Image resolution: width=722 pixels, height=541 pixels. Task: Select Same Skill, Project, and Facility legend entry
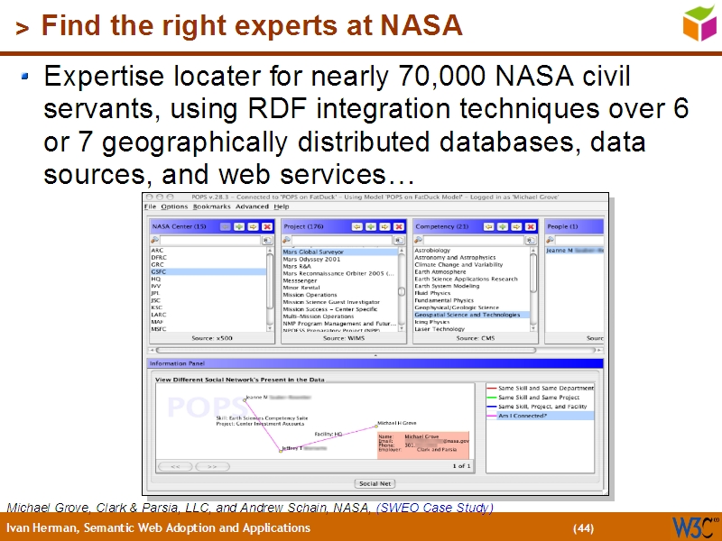pos(540,407)
